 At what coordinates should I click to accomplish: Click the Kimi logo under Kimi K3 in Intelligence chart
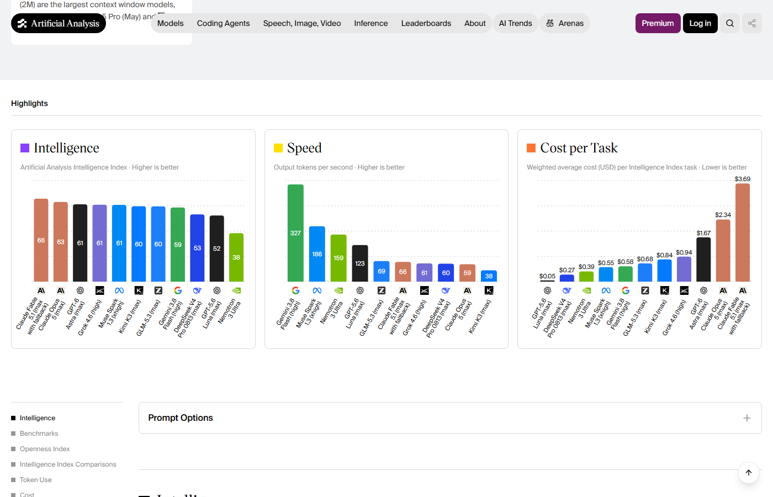[139, 290]
